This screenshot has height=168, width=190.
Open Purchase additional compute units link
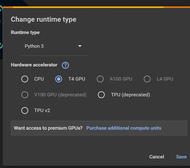click(124, 128)
